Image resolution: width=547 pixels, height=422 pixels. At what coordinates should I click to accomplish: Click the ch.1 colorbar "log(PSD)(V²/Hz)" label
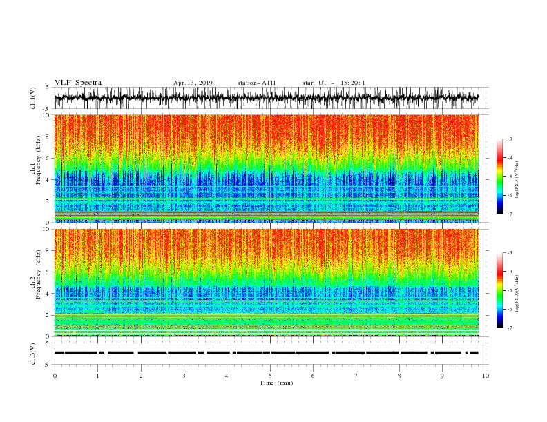(517, 180)
